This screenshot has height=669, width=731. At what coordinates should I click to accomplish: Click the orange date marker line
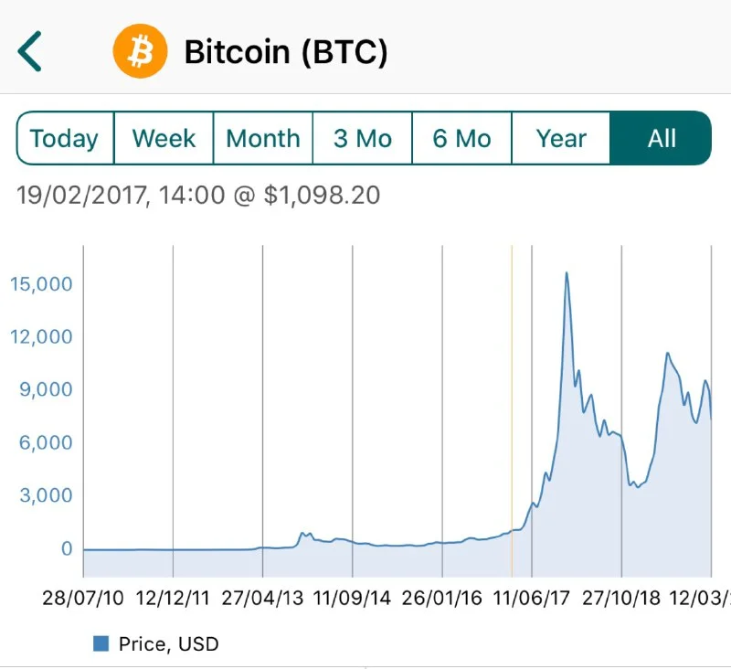[x=512, y=411]
